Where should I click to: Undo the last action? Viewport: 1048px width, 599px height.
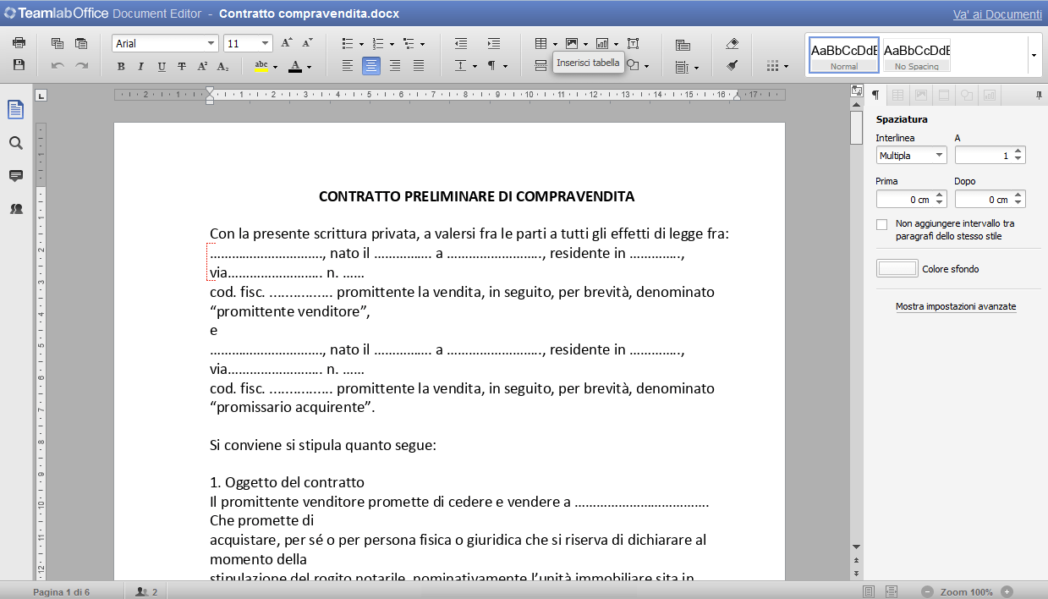(x=58, y=65)
